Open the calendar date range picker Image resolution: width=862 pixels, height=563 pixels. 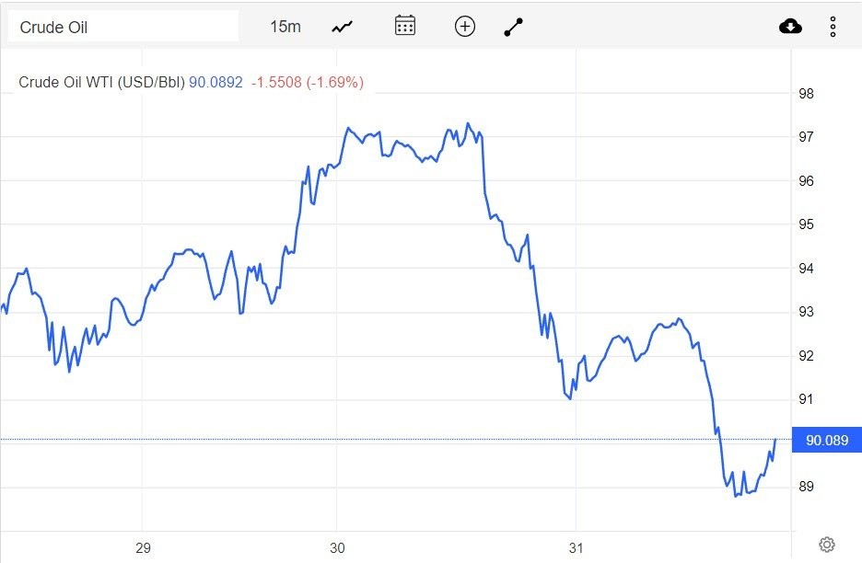tap(404, 26)
